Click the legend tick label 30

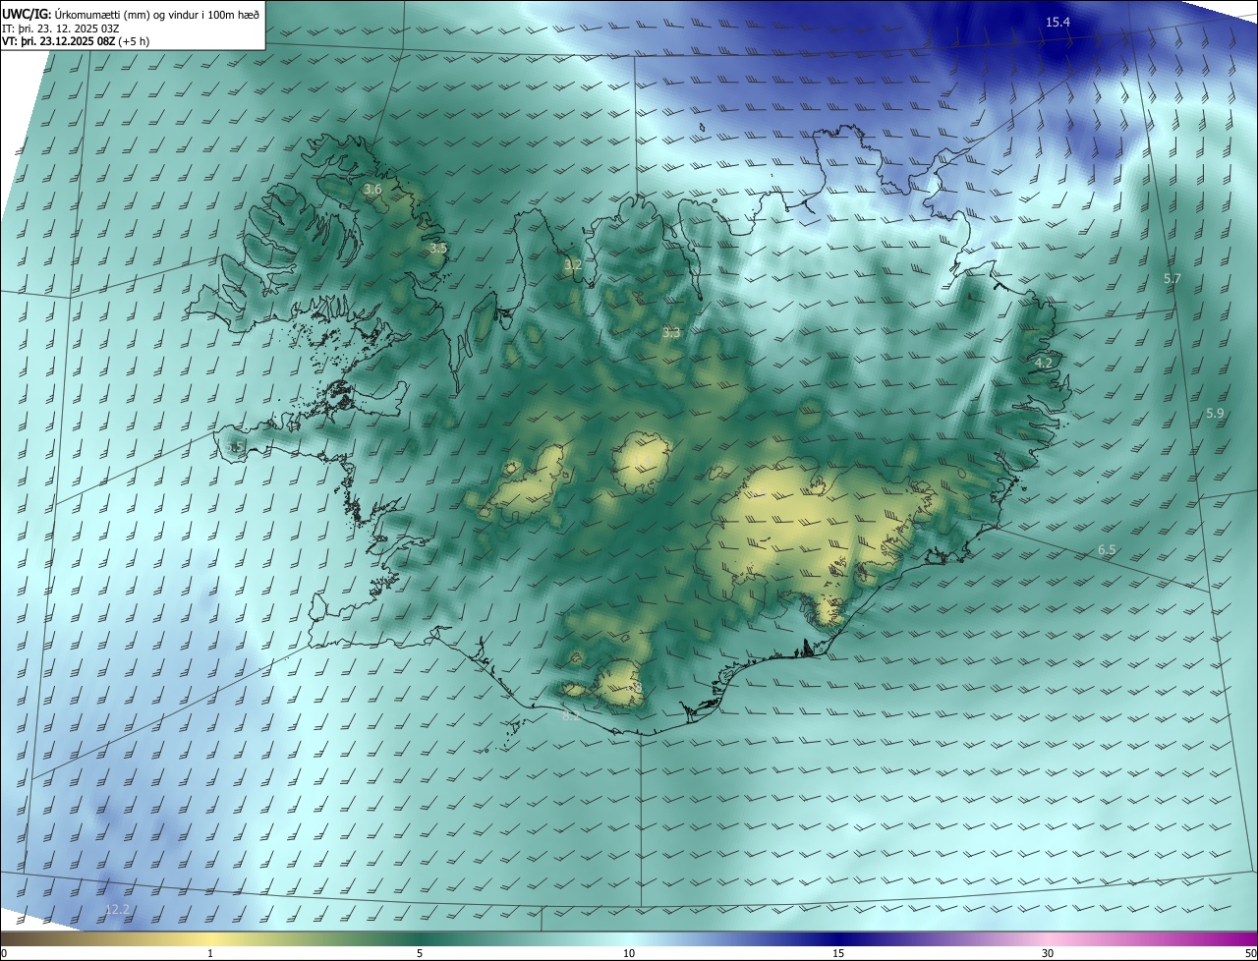tap(1048, 953)
